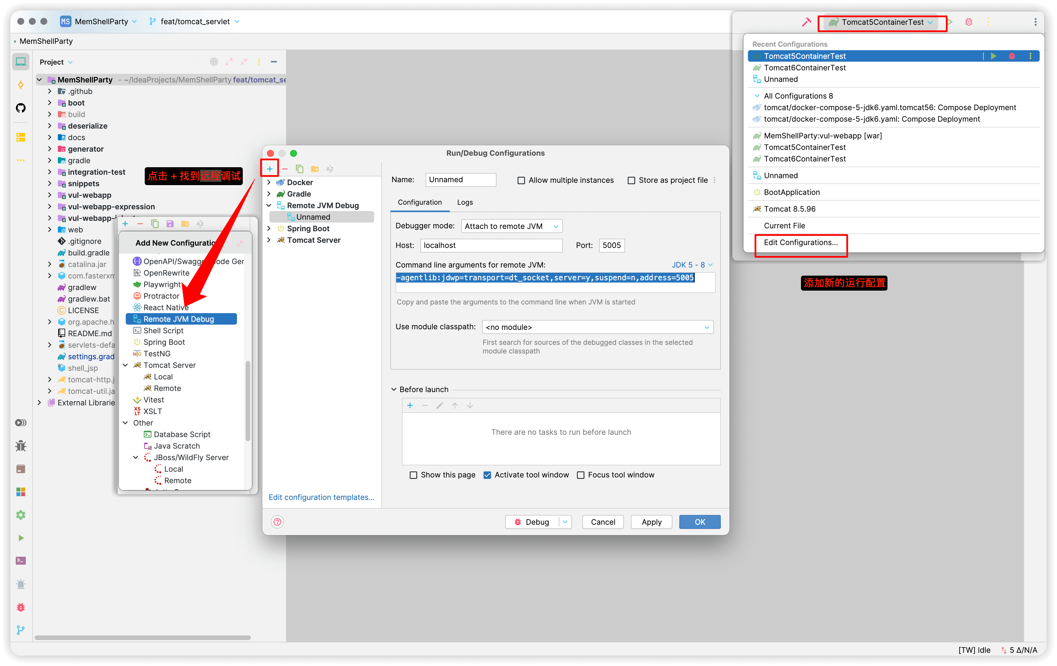1057x666 pixels.
Task: Open the GitHub tool window icon
Action: [21, 108]
